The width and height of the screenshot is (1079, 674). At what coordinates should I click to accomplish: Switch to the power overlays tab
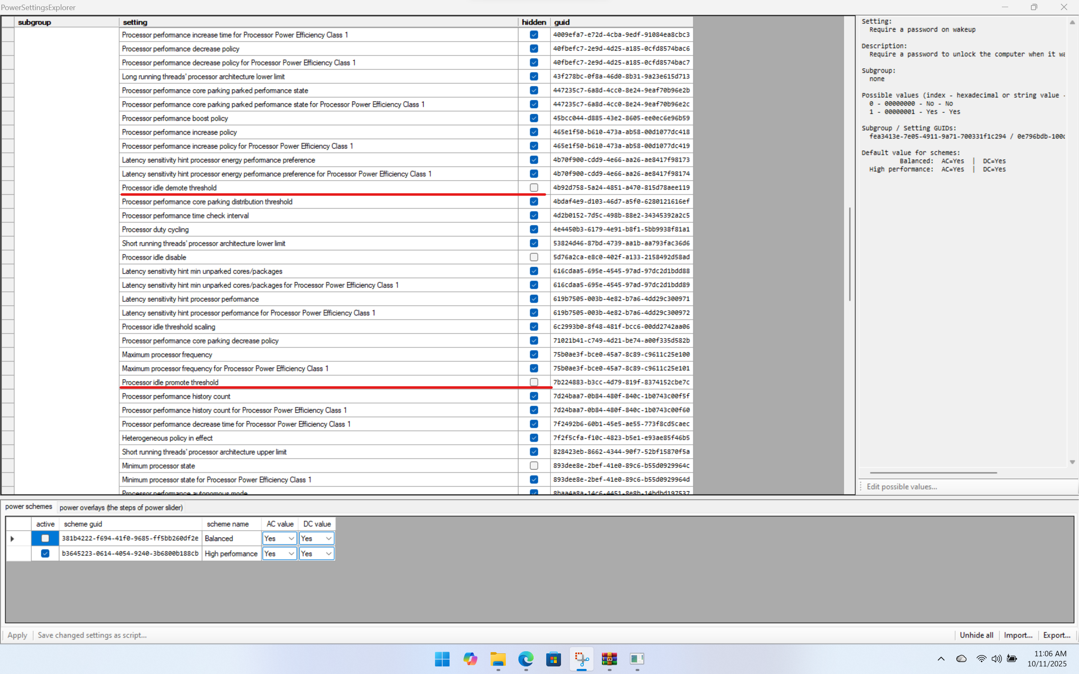click(121, 507)
